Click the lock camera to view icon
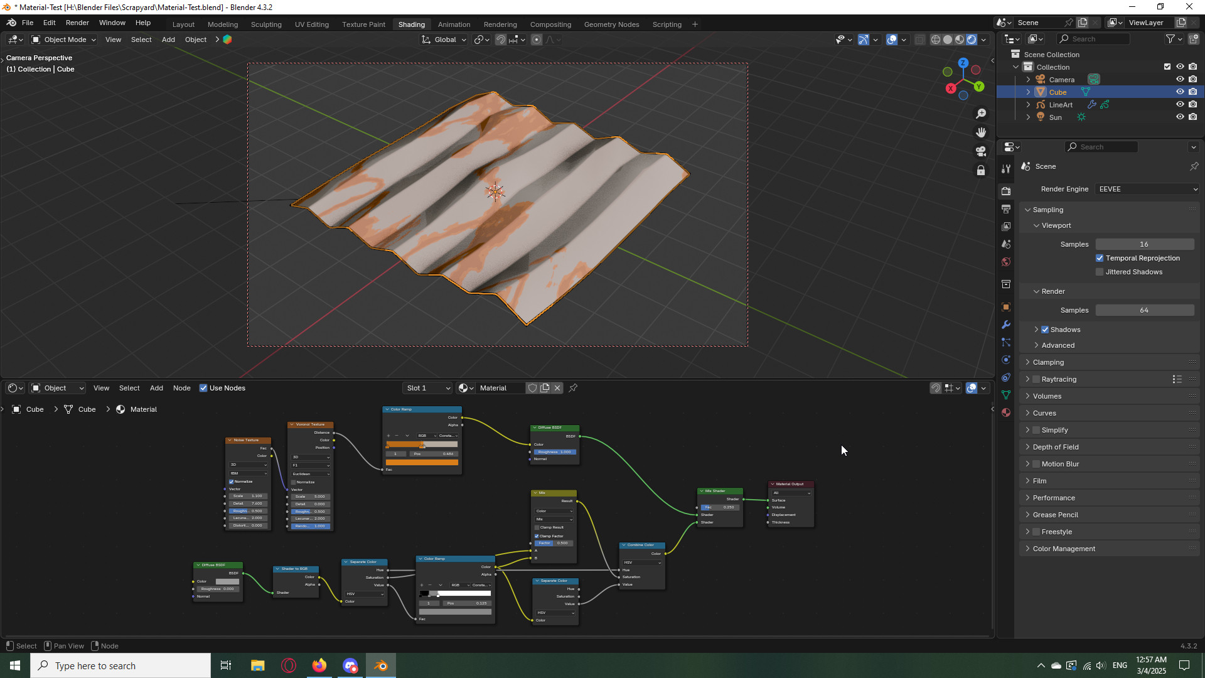 tap(981, 170)
